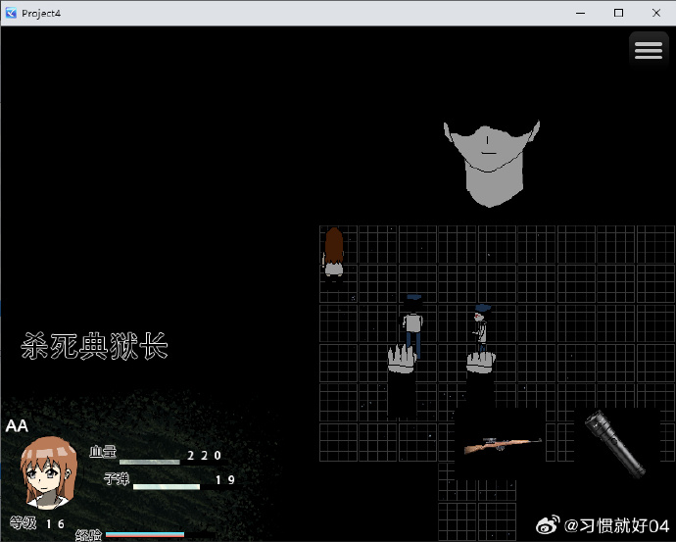Select the rifle weapon icon
Image resolution: width=676 pixels, height=542 pixels.
[x=503, y=445]
